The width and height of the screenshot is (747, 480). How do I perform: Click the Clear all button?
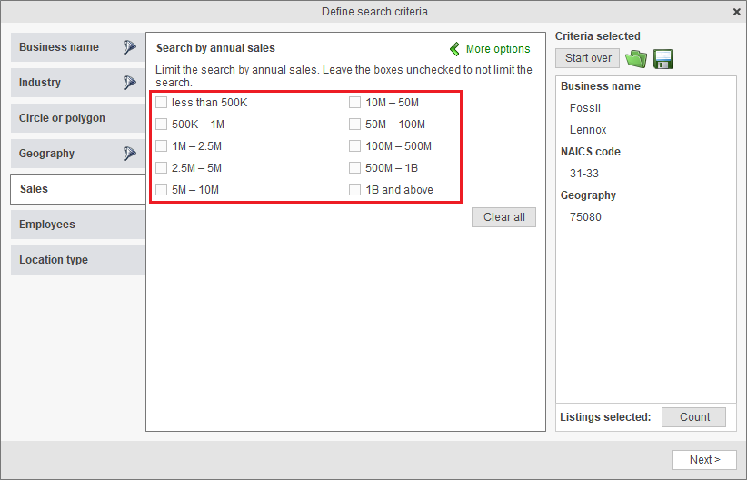504,217
